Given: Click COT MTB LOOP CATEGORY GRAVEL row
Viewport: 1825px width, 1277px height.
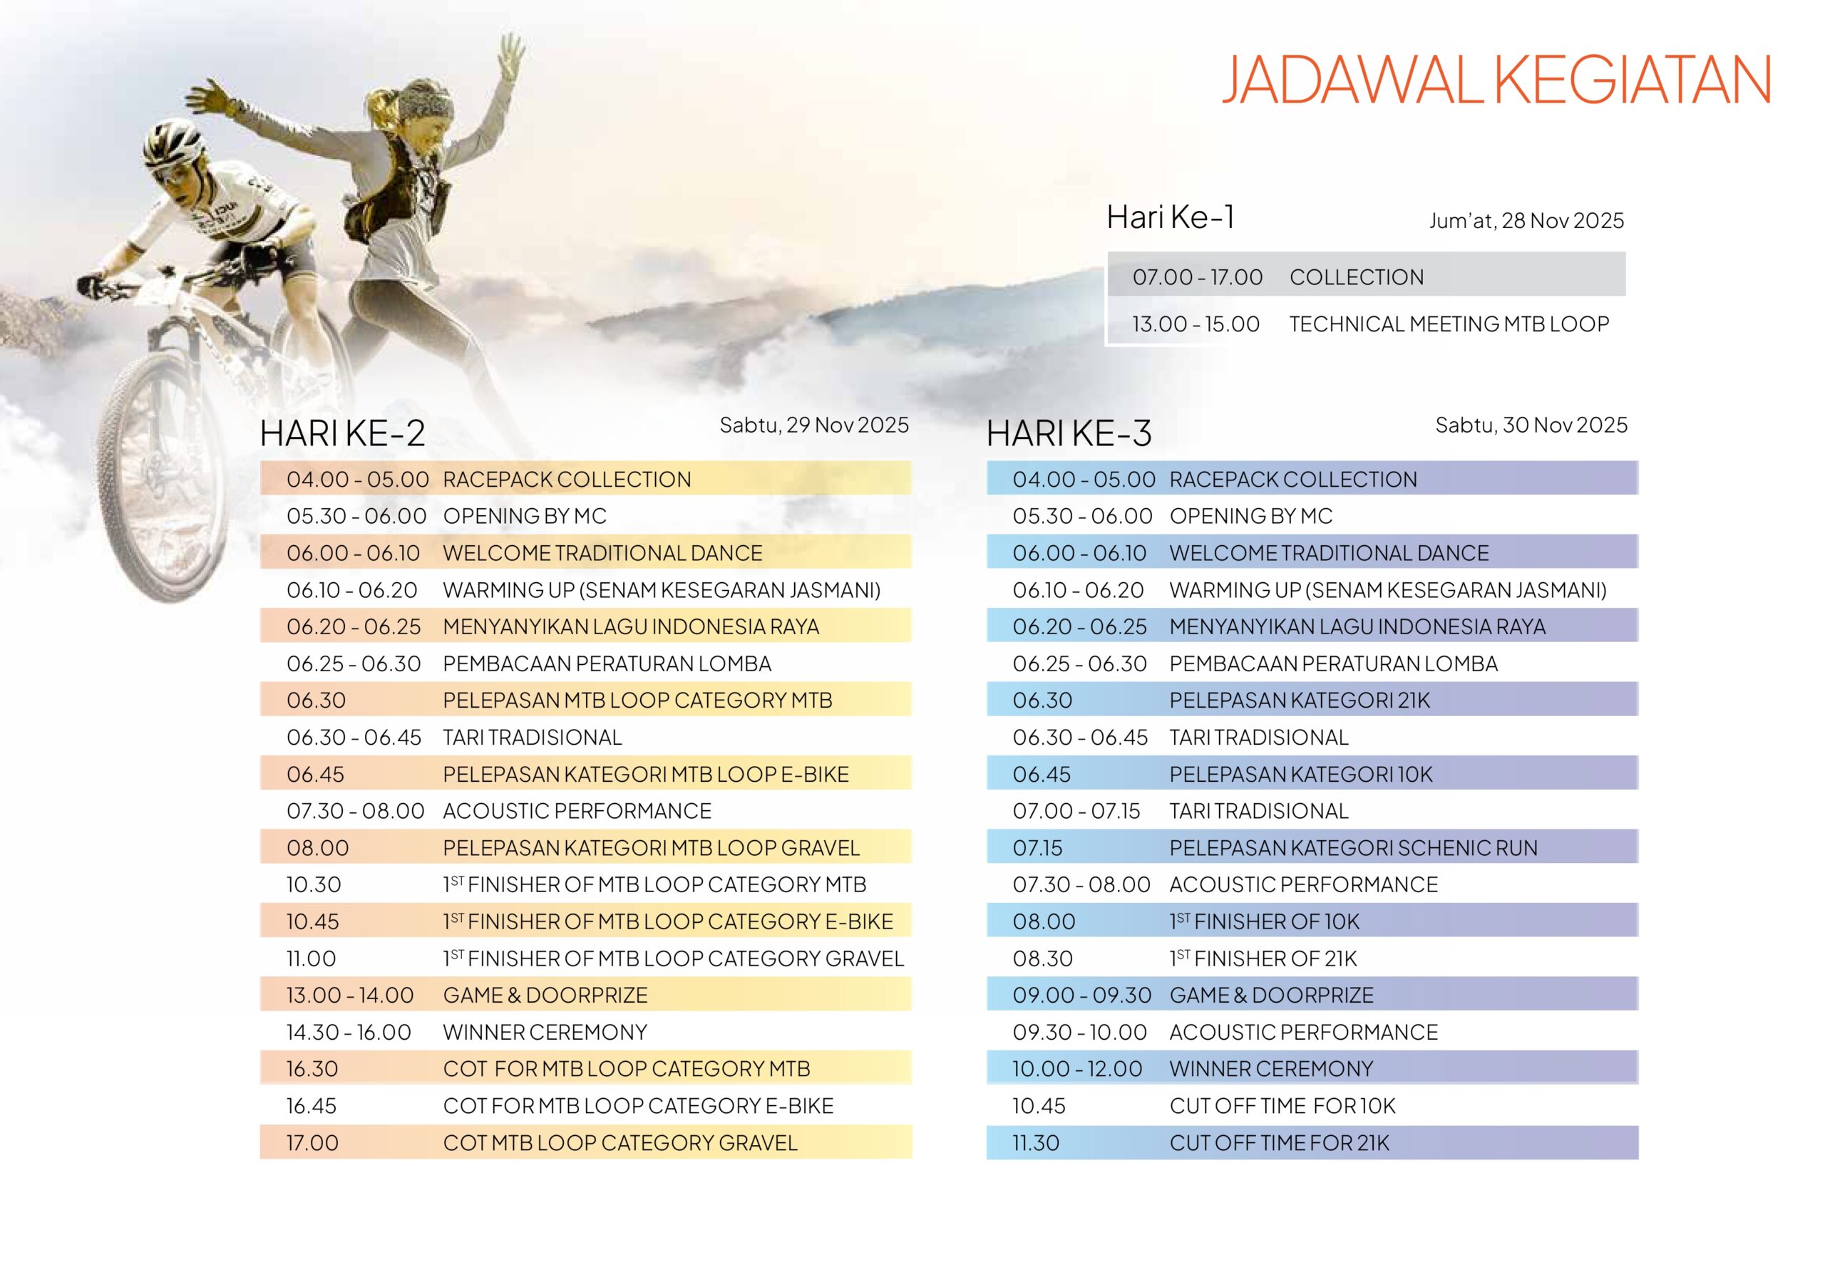Looking at the screenshot, I should [x=585, y=1143].
